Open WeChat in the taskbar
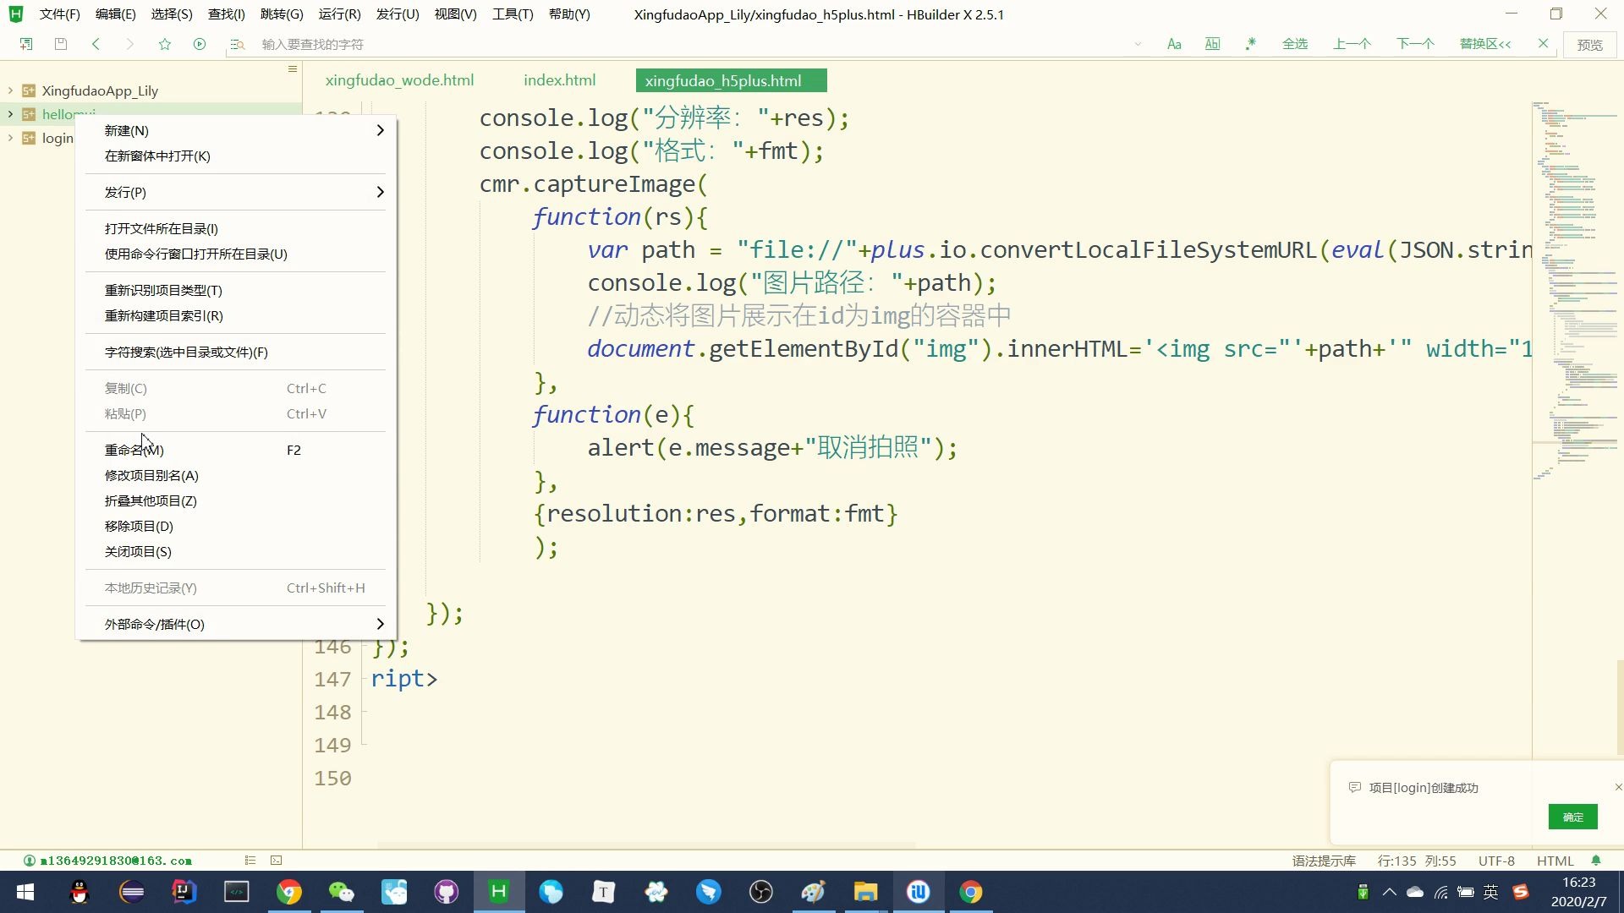The width and height of the screenshot is (1624, 913). click(x=342, y=892)
